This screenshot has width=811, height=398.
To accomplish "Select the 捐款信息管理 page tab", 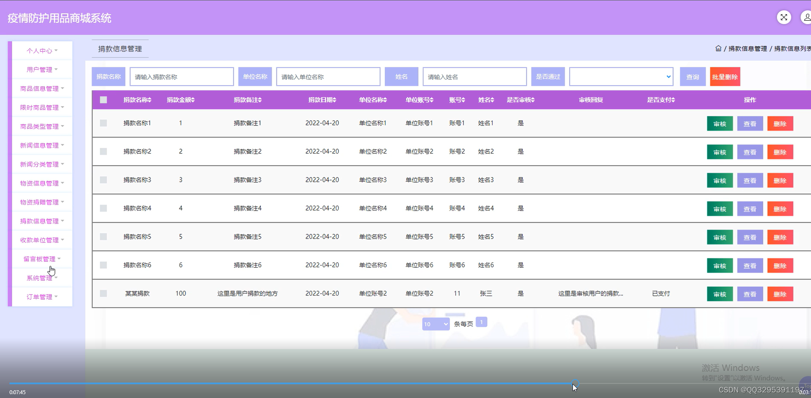I will (x=120, y=49).
